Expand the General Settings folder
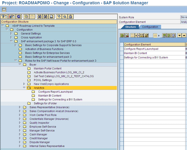This screenshot has height=150, width=187. 11,33
